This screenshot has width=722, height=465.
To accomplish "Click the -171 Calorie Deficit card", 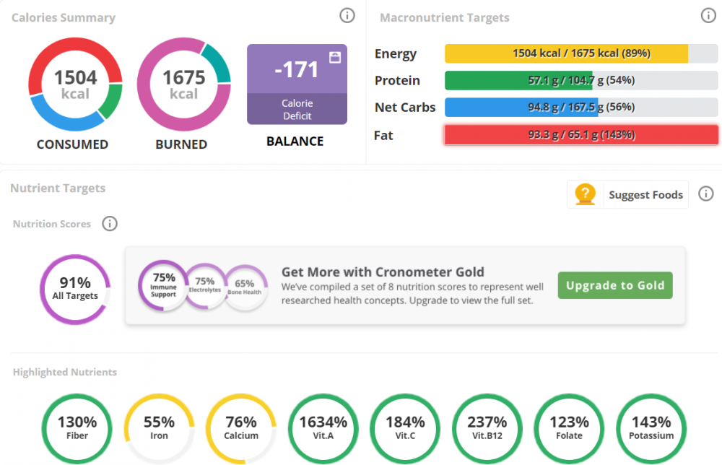I will 297,84.
